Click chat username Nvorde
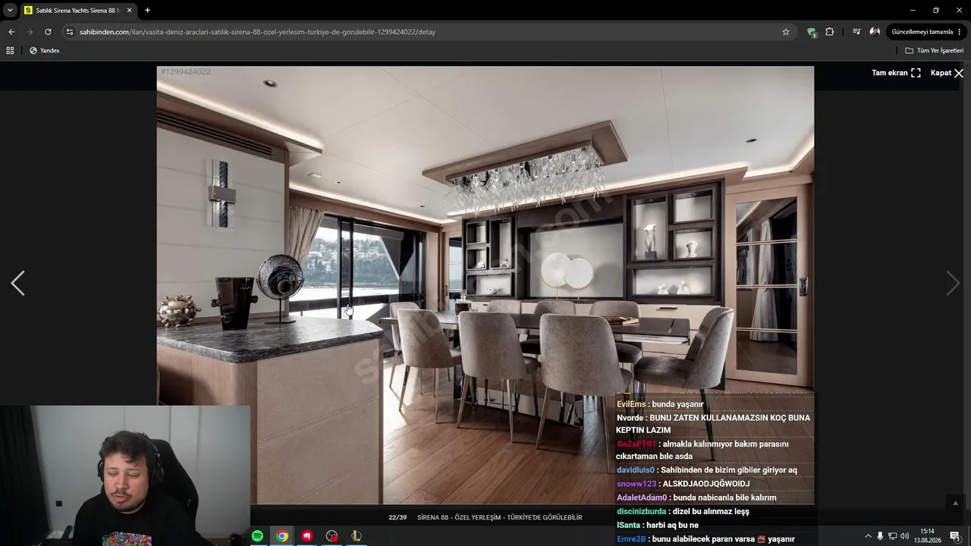 click(630, 418)
